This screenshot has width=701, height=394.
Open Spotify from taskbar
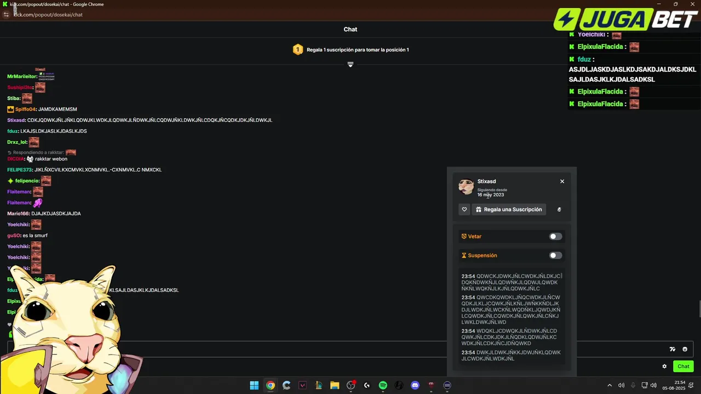tap(383, 385)
